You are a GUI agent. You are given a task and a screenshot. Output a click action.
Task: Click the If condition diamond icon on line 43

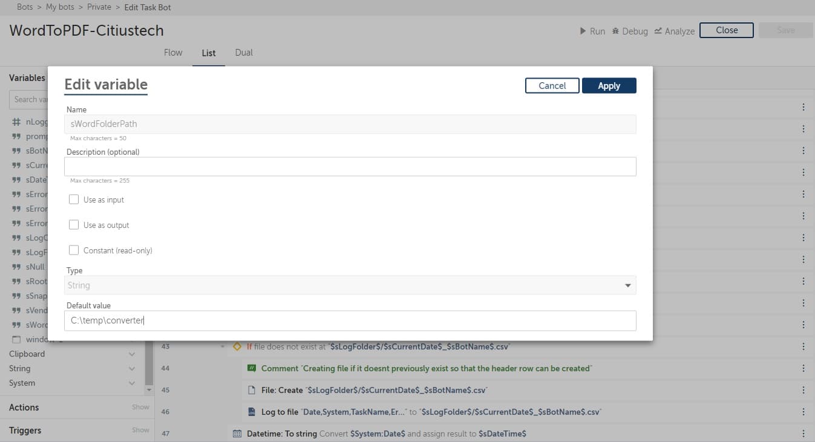tap(237, 346)
